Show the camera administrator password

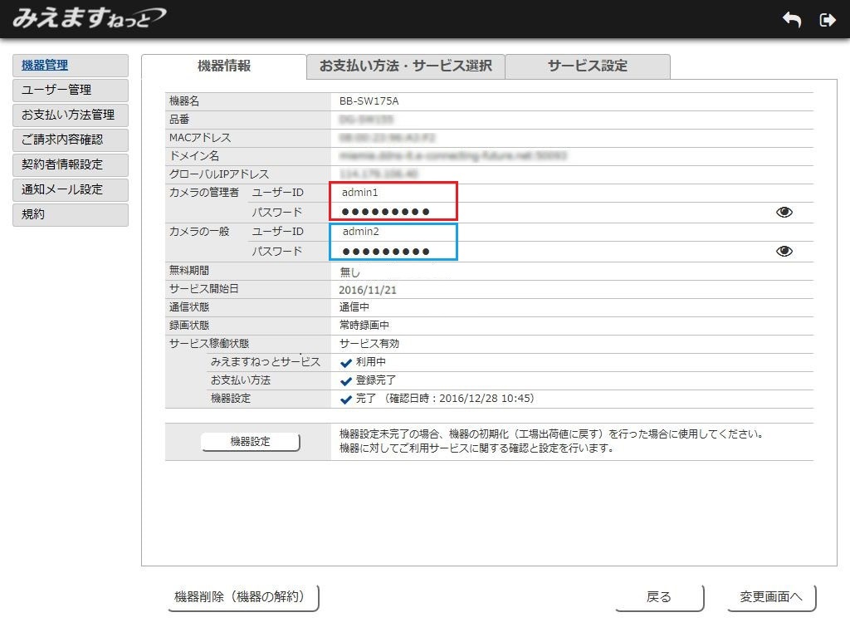(784, 213)
